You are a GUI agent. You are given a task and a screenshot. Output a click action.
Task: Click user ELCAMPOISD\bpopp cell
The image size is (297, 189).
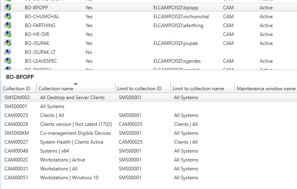click(x=176, y=8)
